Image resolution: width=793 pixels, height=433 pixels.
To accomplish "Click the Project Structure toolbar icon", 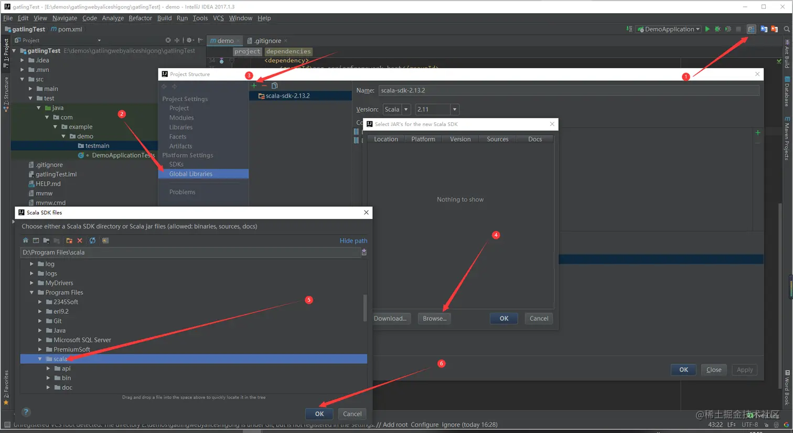I will pos(751,29).
